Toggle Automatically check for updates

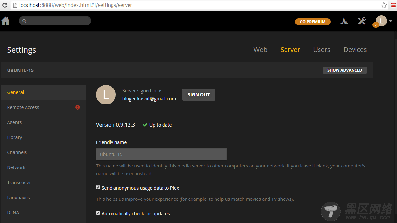[98, 213]
